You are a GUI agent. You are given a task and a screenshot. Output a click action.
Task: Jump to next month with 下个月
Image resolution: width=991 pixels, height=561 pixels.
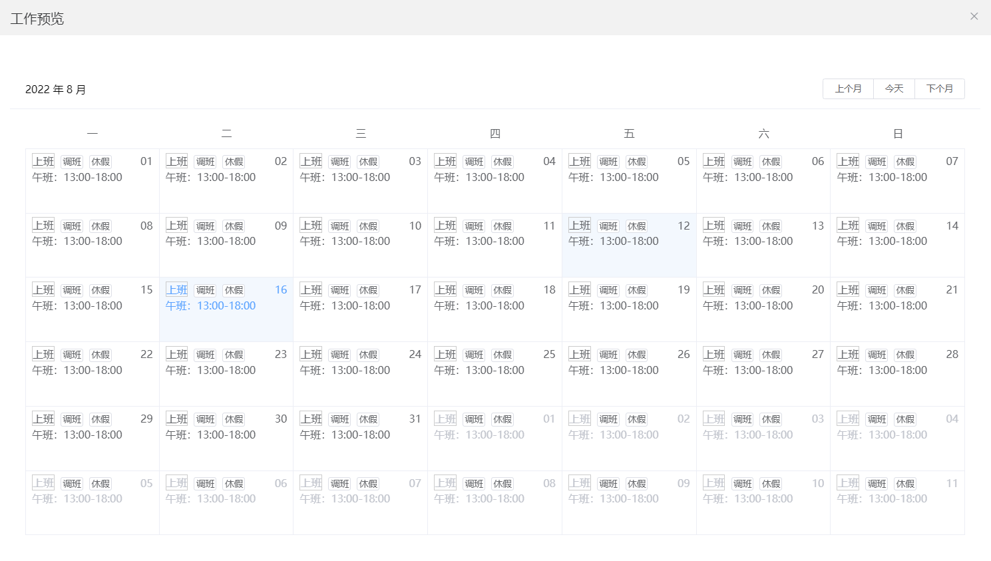click(939, 89)
